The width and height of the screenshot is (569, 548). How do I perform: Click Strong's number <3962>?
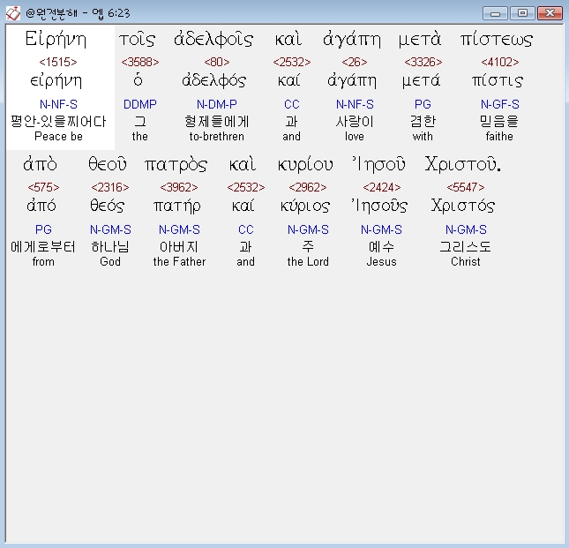point(179,187)
